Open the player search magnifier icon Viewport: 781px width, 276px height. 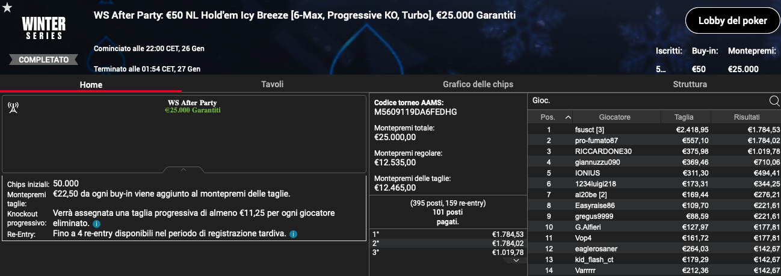774,101
